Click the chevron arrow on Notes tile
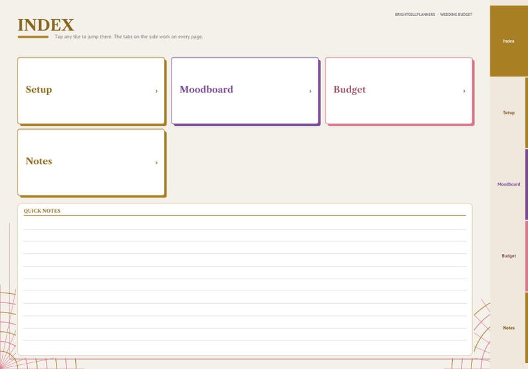 (x=156, y=163)
